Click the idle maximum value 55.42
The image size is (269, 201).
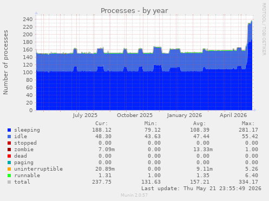250,137
